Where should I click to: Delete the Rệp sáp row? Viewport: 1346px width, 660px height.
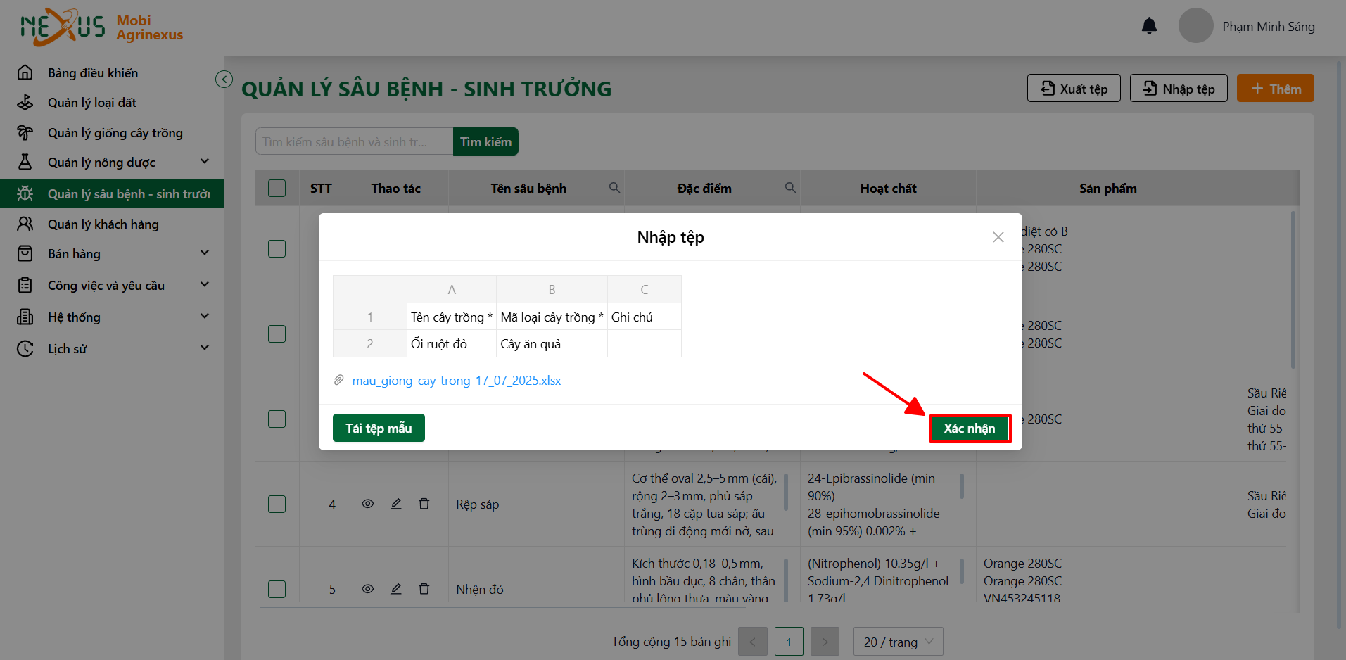[424, 504]
